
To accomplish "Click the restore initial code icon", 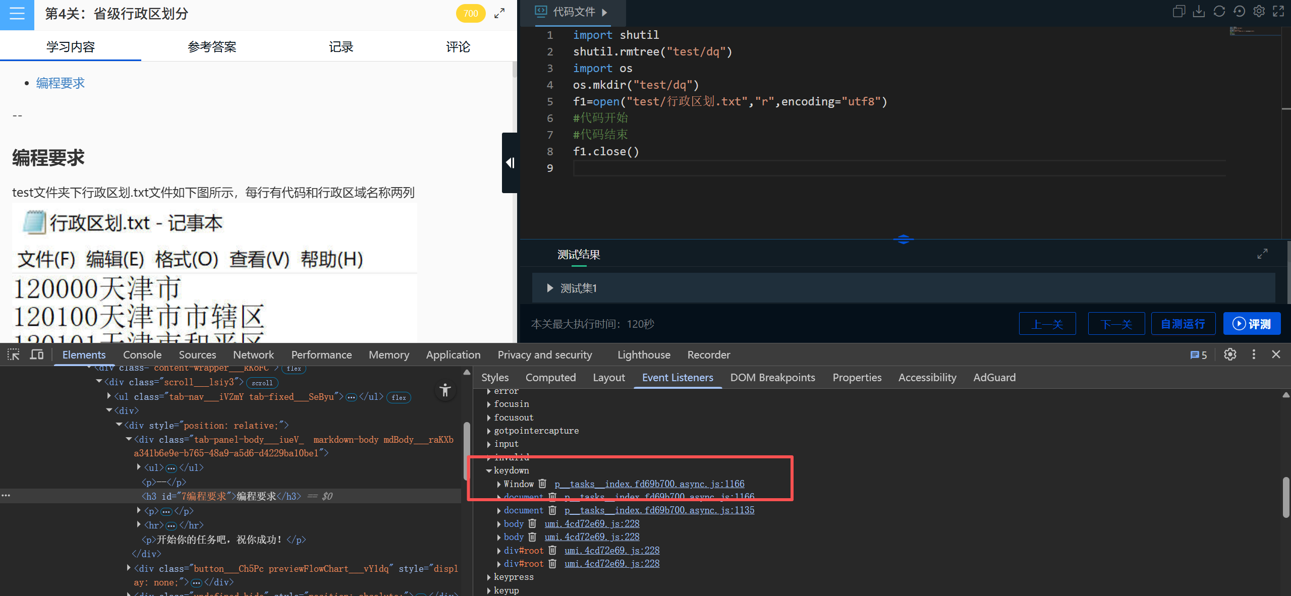I will 1239,12.
